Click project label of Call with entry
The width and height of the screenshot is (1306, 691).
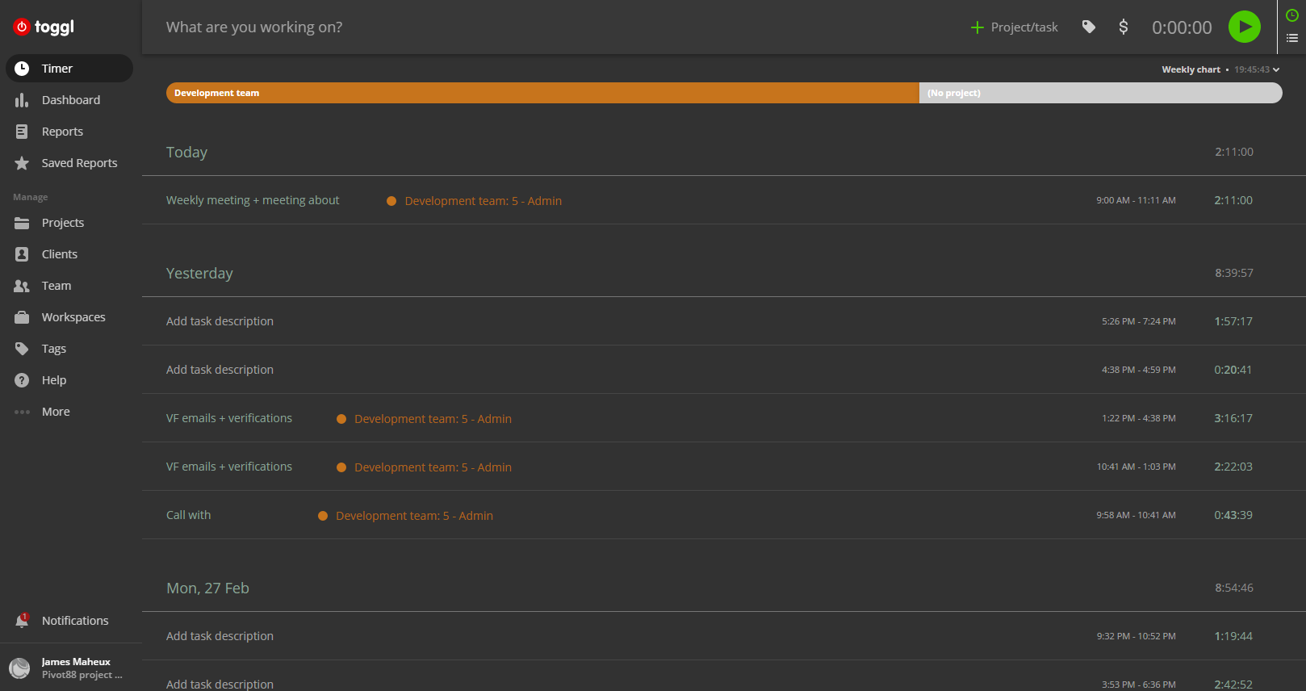(x=414, y=516)
